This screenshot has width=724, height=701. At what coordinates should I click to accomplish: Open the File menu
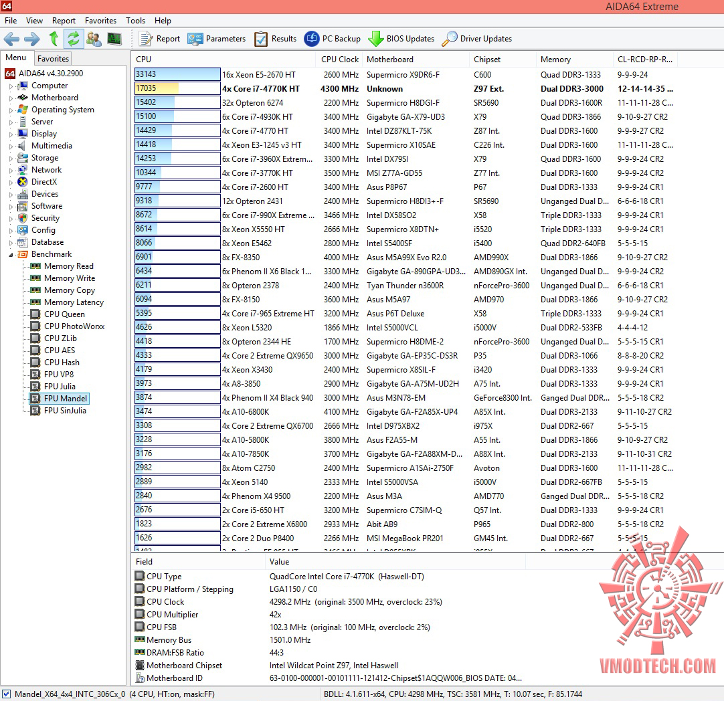pyautogui.click(x=11, y=21)
